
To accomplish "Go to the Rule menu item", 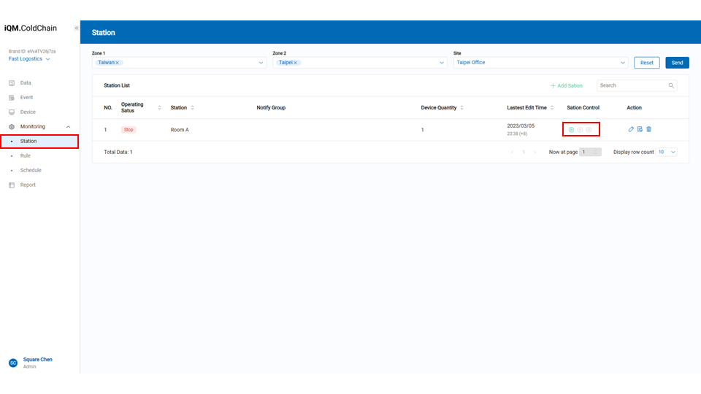I will (x=26, y=155).
